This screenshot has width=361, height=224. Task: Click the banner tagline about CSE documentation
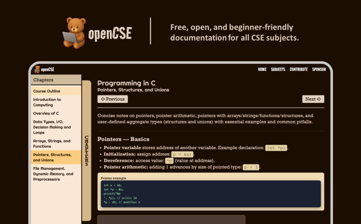[x=234, y=32]
